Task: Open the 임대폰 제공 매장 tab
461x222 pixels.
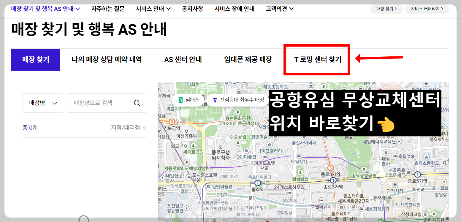Action: pos(248,60)
